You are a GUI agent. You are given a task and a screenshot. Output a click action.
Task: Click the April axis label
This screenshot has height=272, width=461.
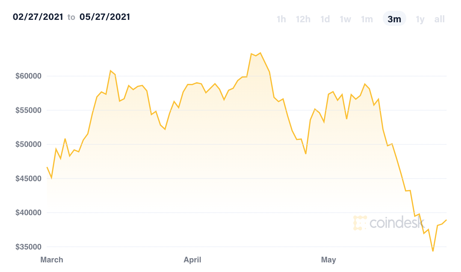coord(192,260)
